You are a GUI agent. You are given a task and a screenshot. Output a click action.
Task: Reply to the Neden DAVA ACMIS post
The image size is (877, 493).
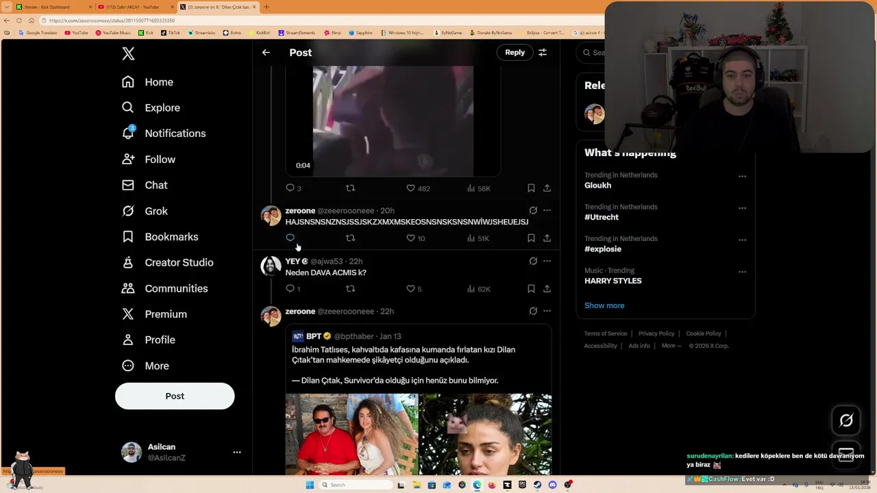tap(293, 288)
